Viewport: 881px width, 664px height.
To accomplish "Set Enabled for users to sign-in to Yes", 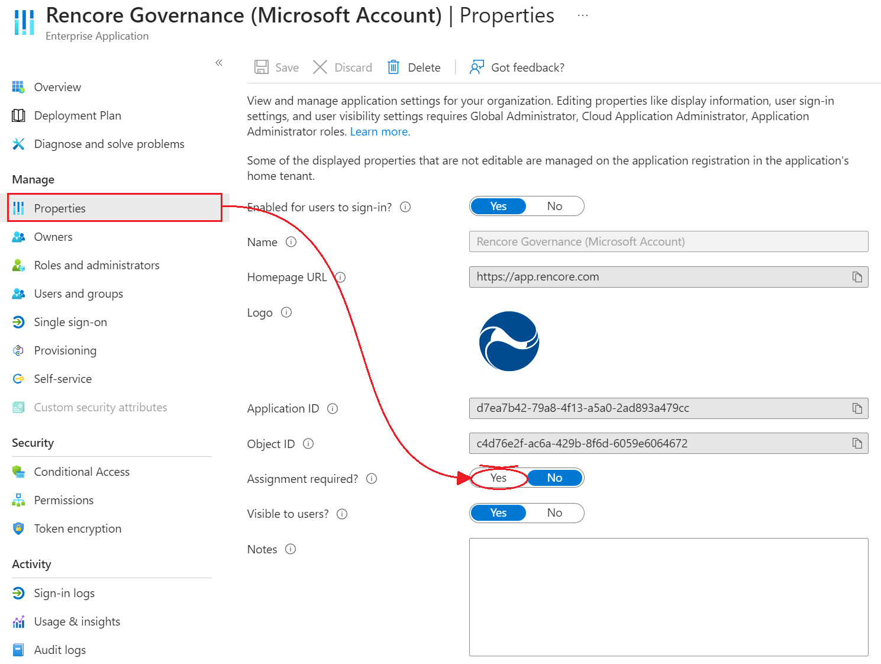I will (x=498, y=206).
